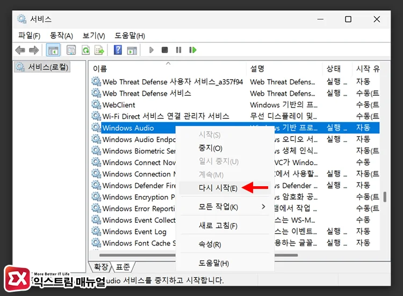
Task: Open the 파일(F) menu
Action: (x=30, y=36)
